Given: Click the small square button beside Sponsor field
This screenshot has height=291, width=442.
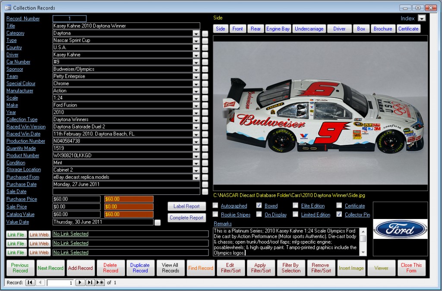Looking at the screenshot, I should point(205,69).
